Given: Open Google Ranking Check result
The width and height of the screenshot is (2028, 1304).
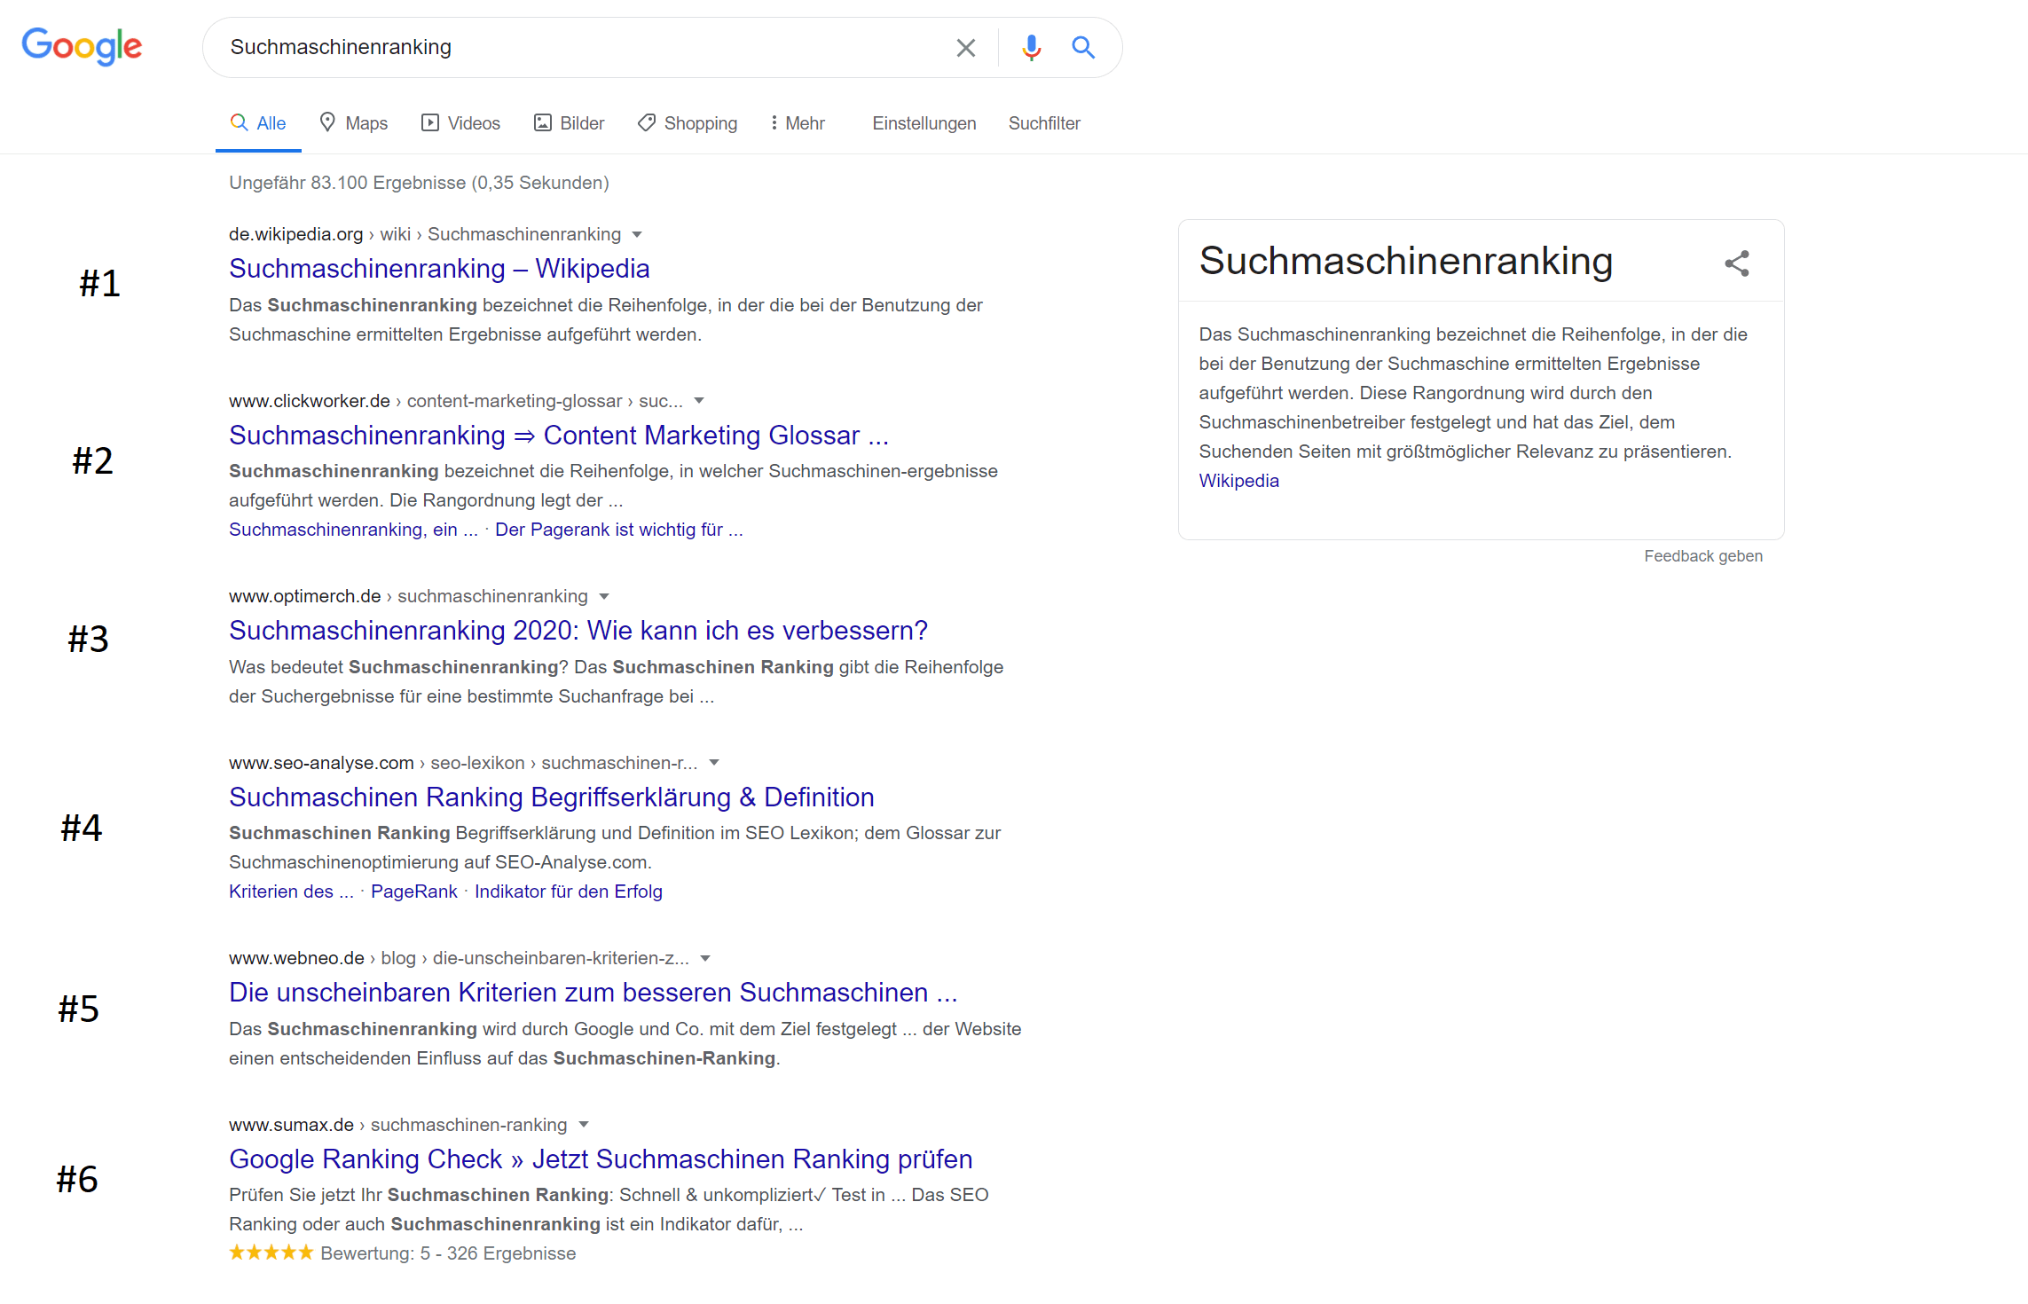Looking at the screenshot, I should pos(601,1159).
